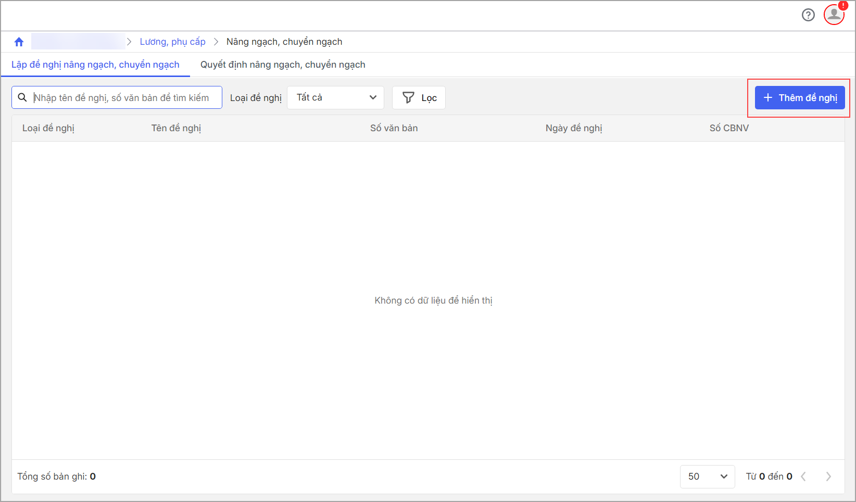Click the Số CBNV column header
The height and width of the screenshot is (502, 856).
click(x=729, y=128)
